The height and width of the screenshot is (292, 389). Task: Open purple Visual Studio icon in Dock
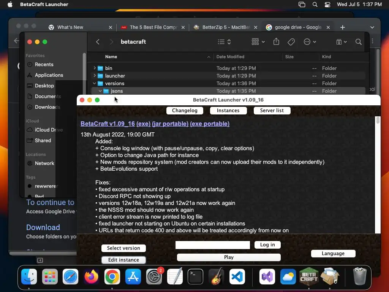point(267,277)
